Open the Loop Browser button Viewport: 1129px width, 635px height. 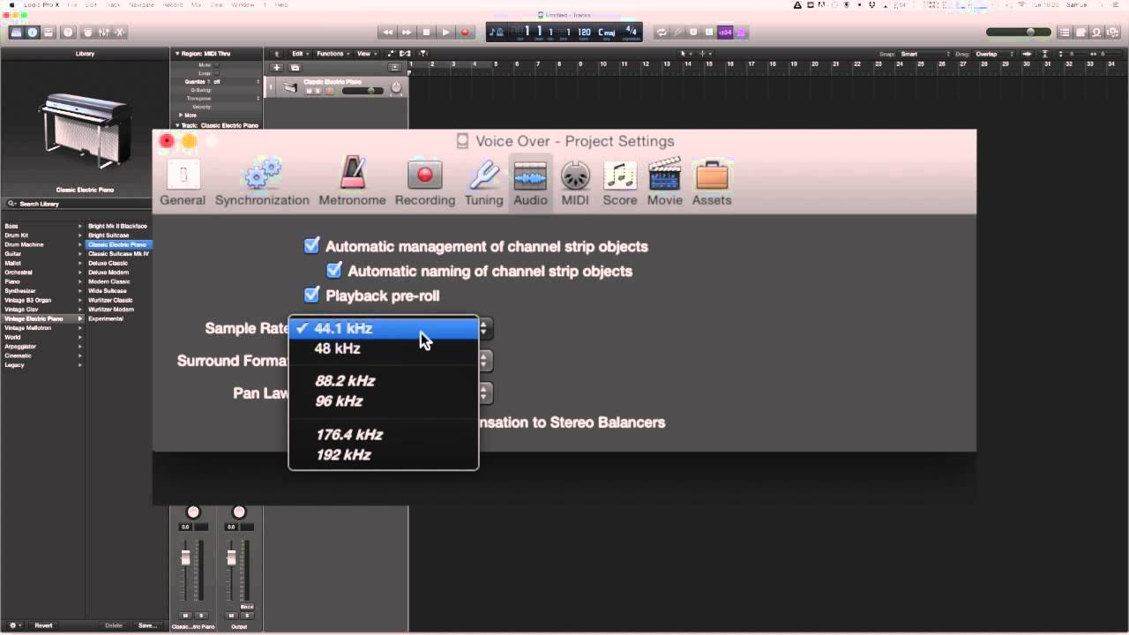(x=1096, y=33)
